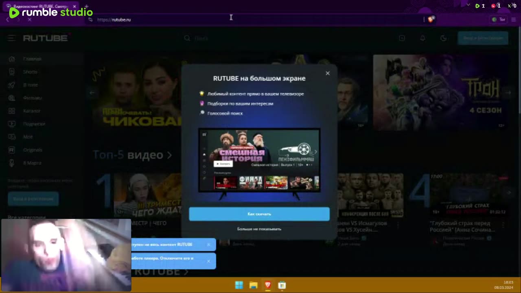Screen dimensions: 521x293
Task: Open the Исмагулов VS Хусейн video title
Action: [362, 226]
